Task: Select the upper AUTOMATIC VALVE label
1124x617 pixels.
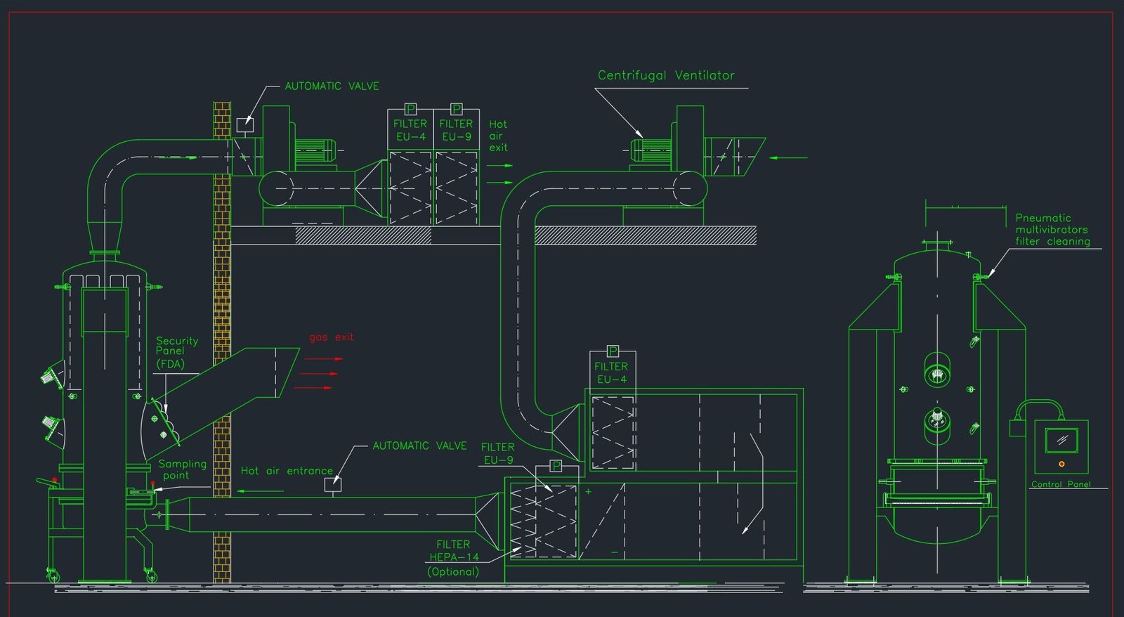Action: (x=332, y=86)
